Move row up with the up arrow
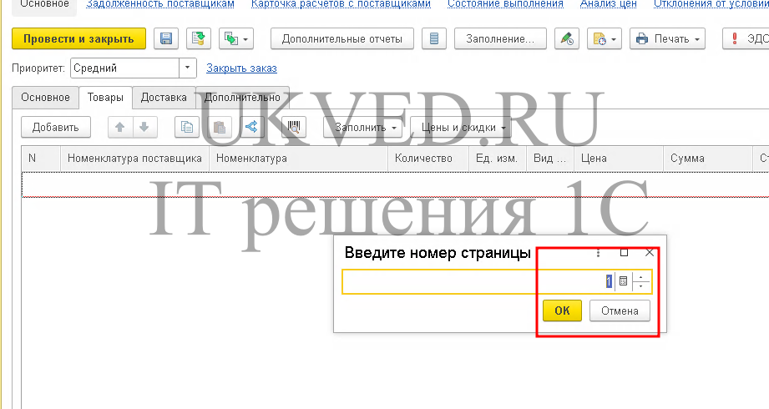 119,128
